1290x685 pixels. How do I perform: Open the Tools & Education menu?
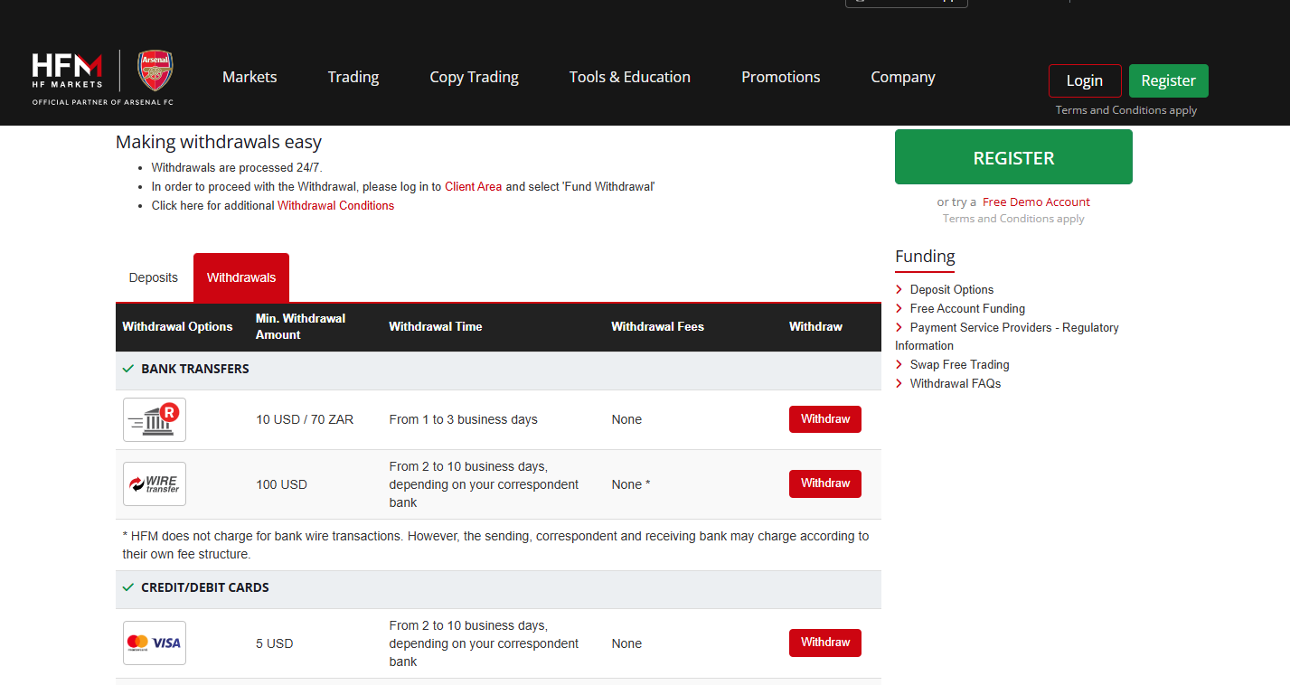tap(630, 78)
